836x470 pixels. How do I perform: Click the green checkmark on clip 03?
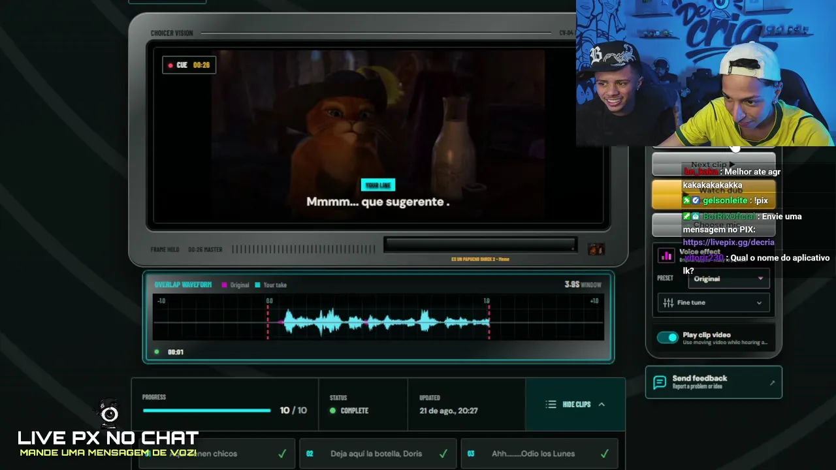coord(605,454)
